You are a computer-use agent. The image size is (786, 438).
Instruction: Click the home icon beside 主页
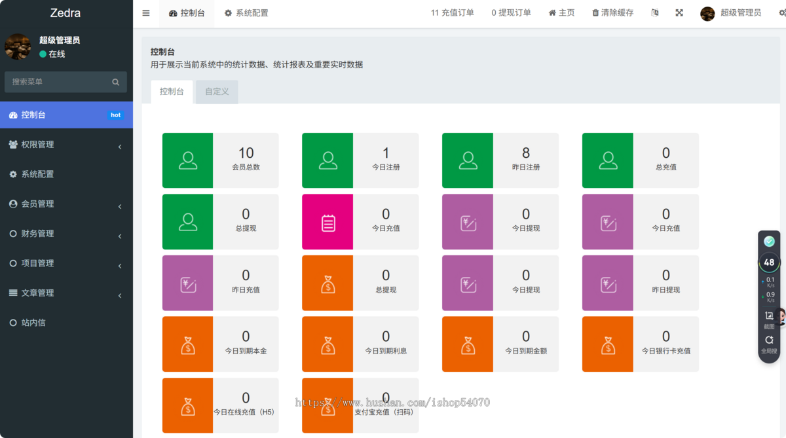coord(552,13)
